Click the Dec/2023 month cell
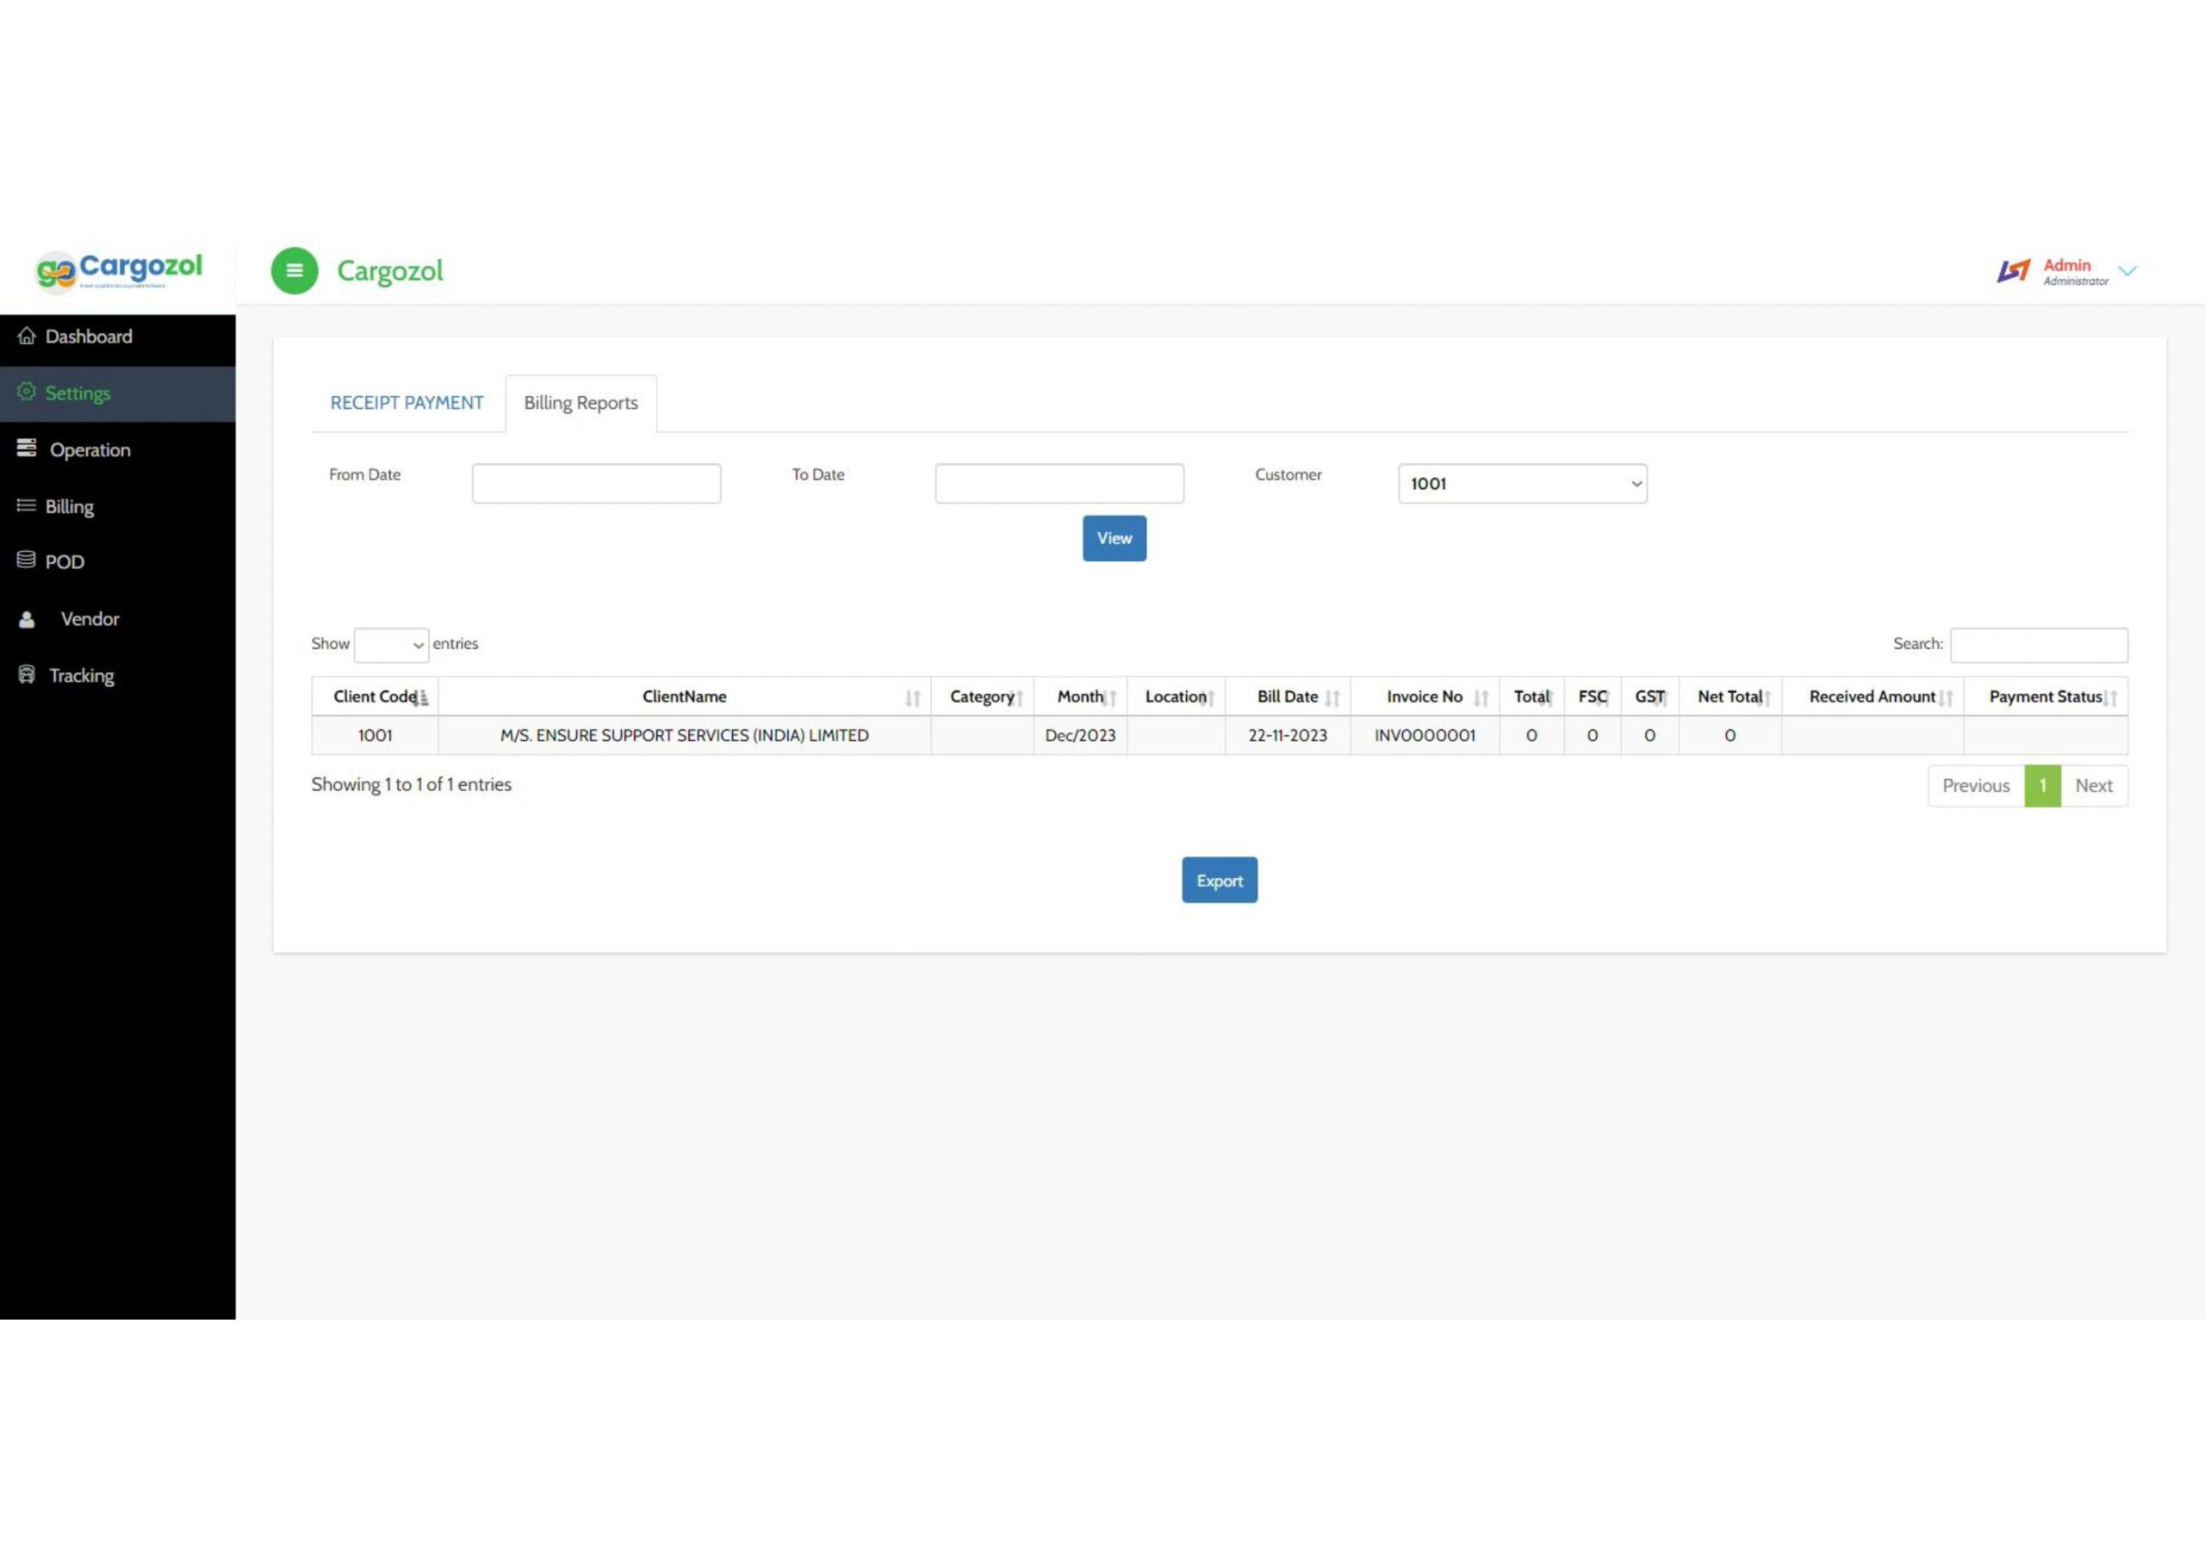This screenshot has width=2205, height=1559. (1080, 735)
